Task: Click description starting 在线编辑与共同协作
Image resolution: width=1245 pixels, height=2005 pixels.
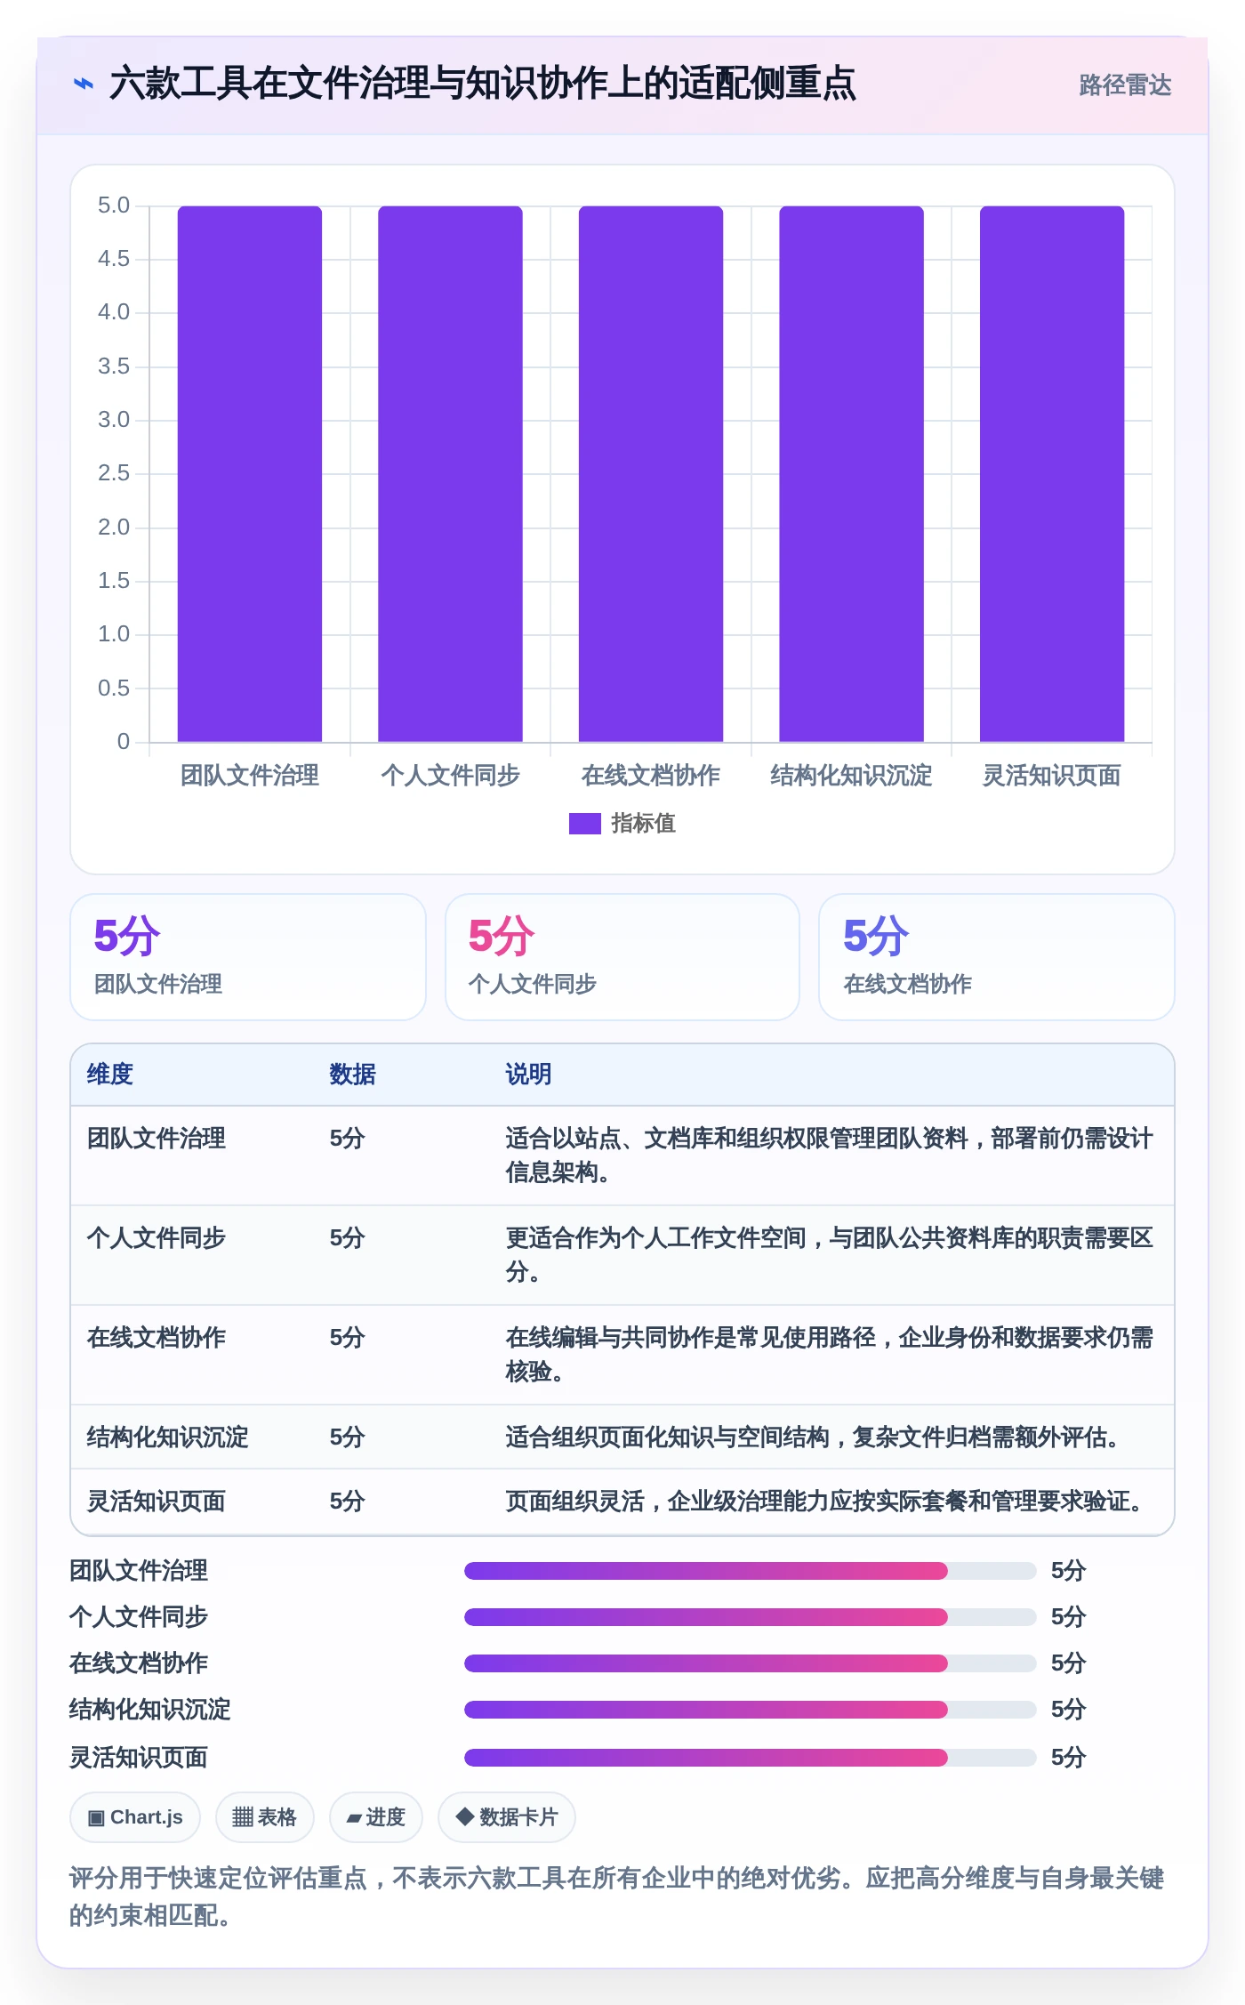Action: 829,1355
